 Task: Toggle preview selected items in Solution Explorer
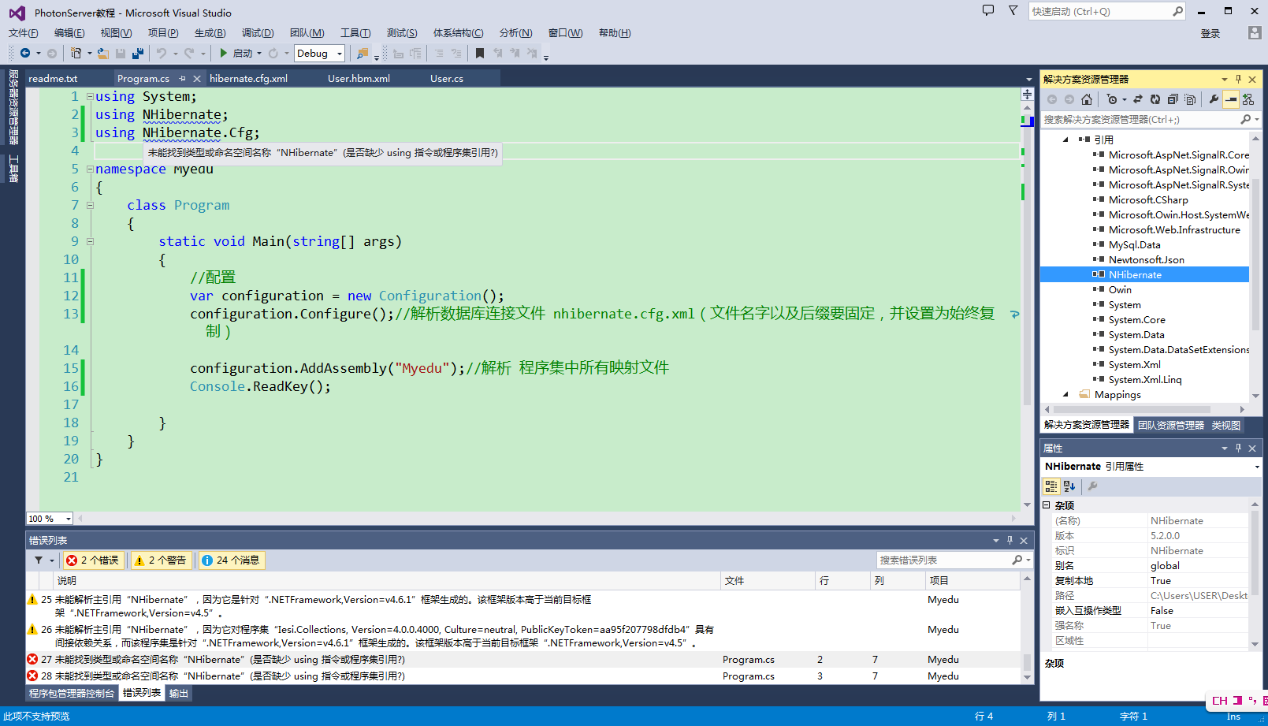click(x=1231, y=99)
